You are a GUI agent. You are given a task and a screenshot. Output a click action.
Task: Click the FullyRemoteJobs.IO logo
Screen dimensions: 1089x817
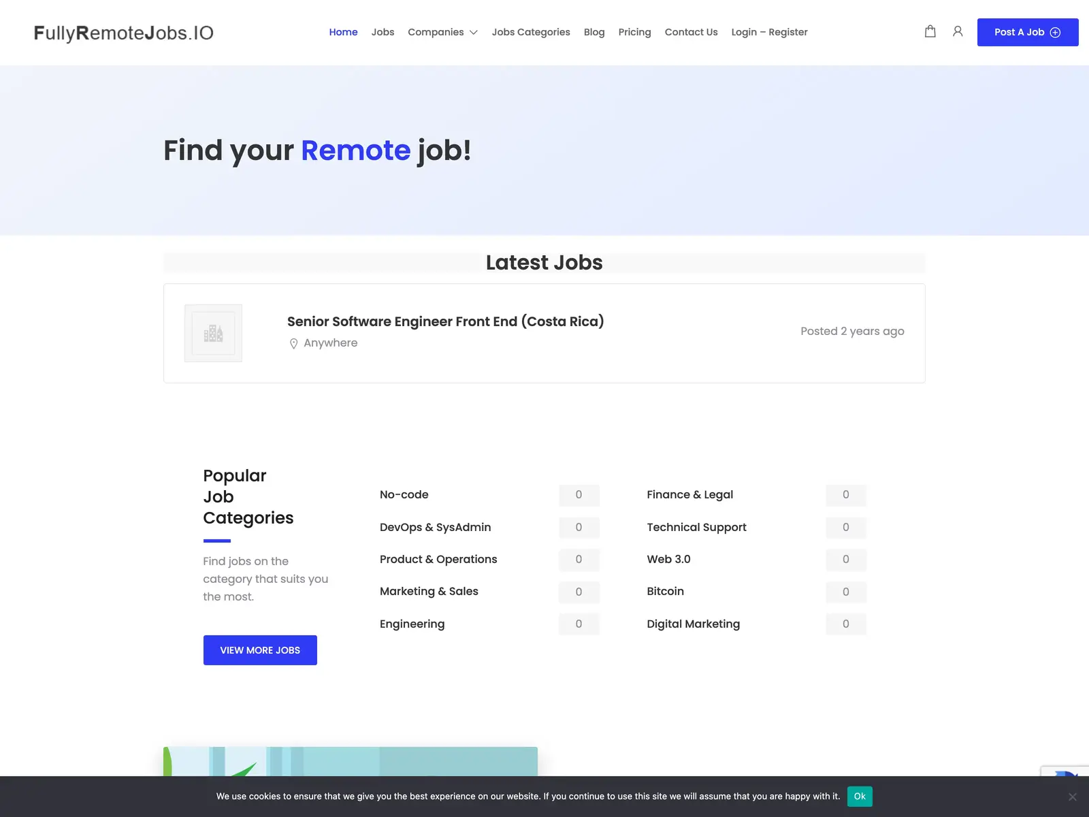click(x=124, y=33)
